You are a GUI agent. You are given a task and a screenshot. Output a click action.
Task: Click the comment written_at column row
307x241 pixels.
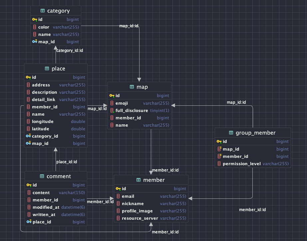tap(56, 214)
